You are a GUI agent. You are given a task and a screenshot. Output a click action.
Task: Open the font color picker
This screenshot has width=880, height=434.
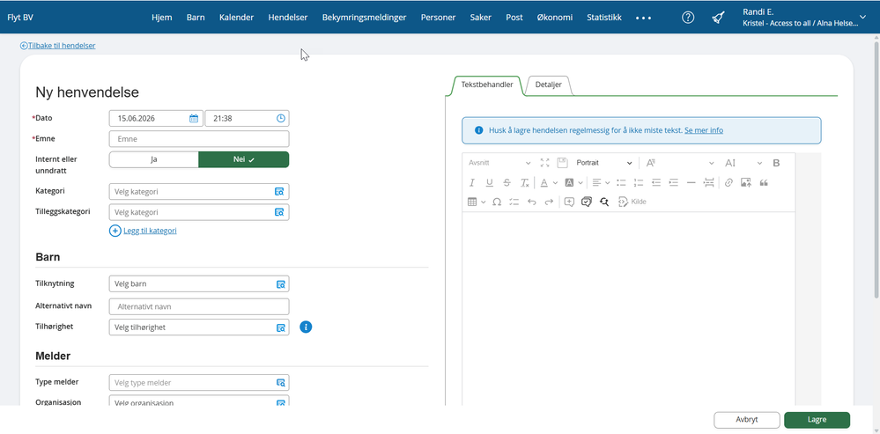549,182
